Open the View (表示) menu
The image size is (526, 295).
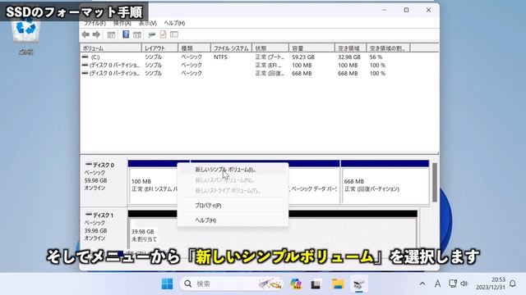[x=148, y=23]
